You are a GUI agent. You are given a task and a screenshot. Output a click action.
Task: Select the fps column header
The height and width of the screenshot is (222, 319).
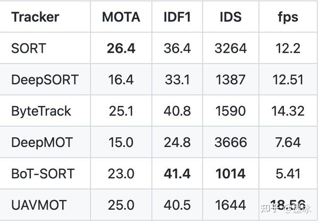(287, 17)
